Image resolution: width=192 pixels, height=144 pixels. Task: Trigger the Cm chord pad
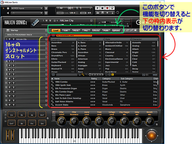[x=12, y=114]
